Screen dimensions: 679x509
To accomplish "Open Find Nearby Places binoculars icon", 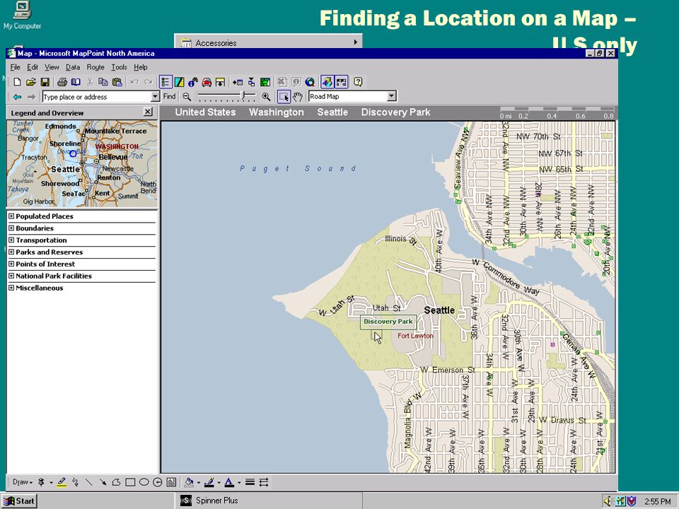I will [x=193, y=82].
